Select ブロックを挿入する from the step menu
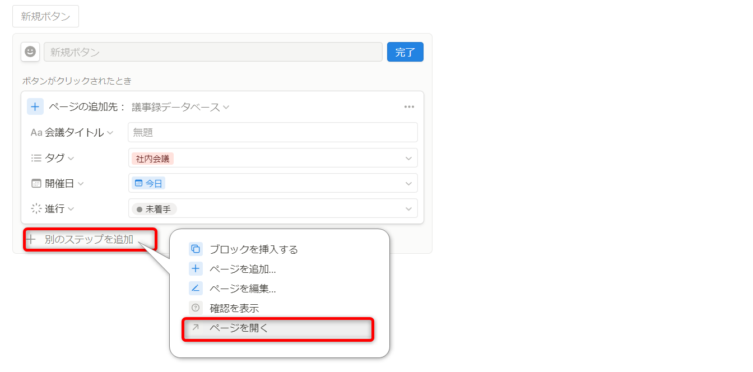This screenshot has width=753, height=372. click(253, 249)
